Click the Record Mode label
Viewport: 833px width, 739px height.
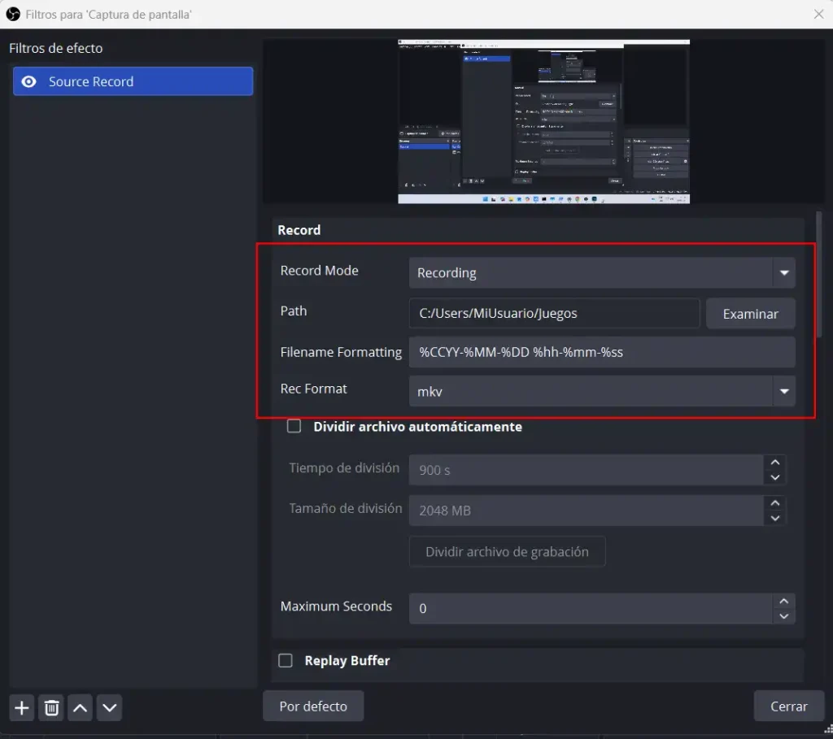pos(319,270)
